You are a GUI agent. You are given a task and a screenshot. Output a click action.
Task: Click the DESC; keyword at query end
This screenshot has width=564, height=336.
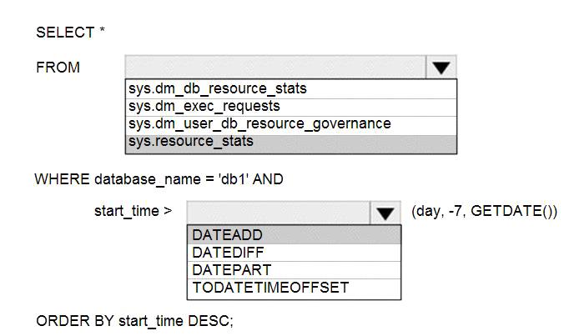point(210,321)
